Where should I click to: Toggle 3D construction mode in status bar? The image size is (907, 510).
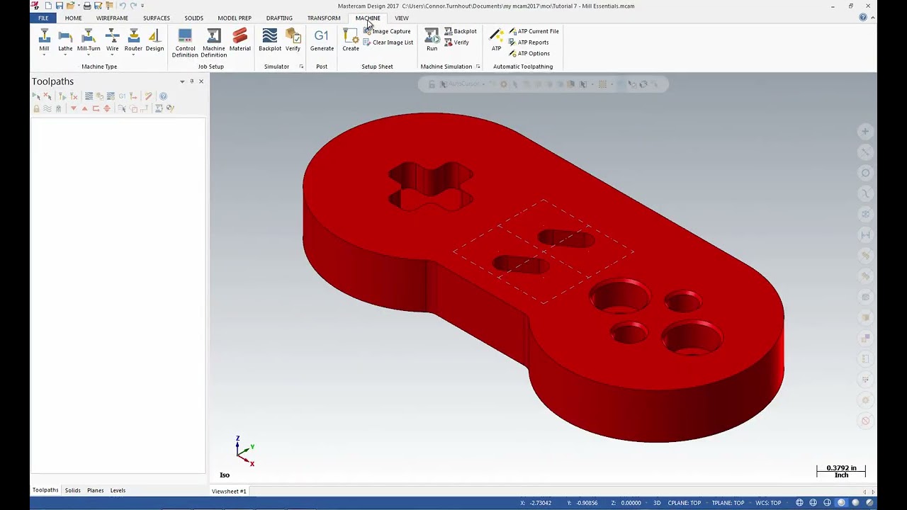tap(657, 503)
